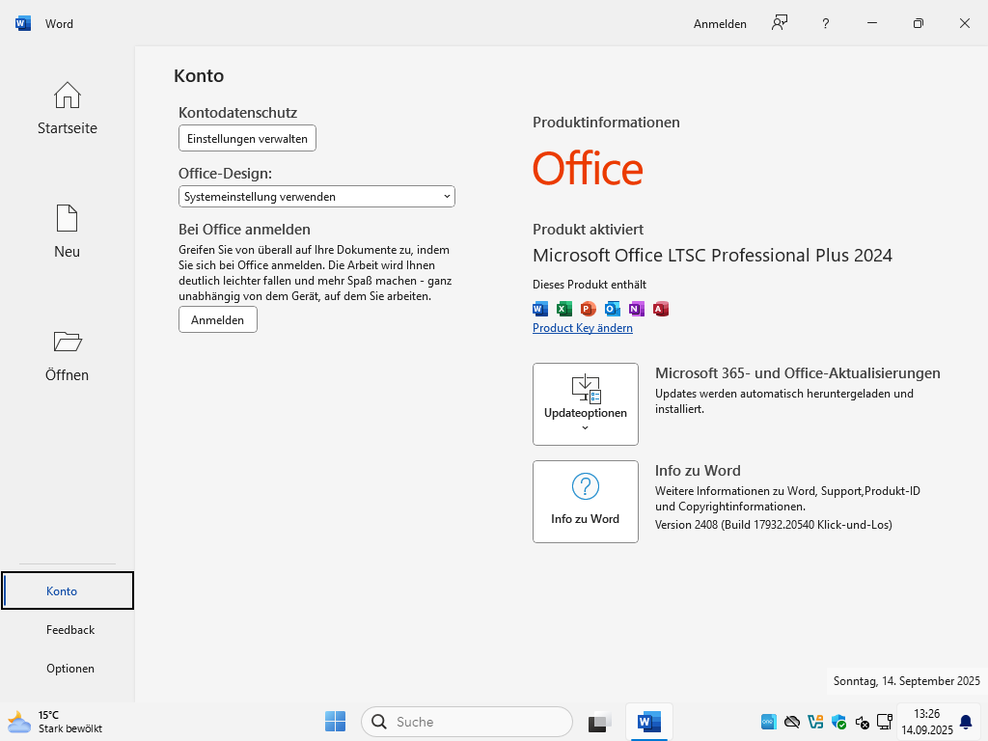This screenshot has height=741, width=988.
Task: Open the Öffnen folder section
Action: tap(67, 356)
